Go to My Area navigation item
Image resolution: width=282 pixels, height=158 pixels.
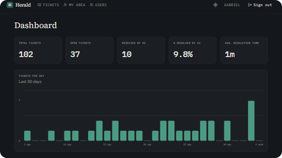pyautogui.click(x=74, y=5)
